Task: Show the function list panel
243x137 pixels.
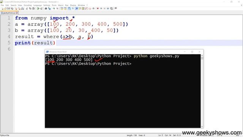Action: point(87,8)
